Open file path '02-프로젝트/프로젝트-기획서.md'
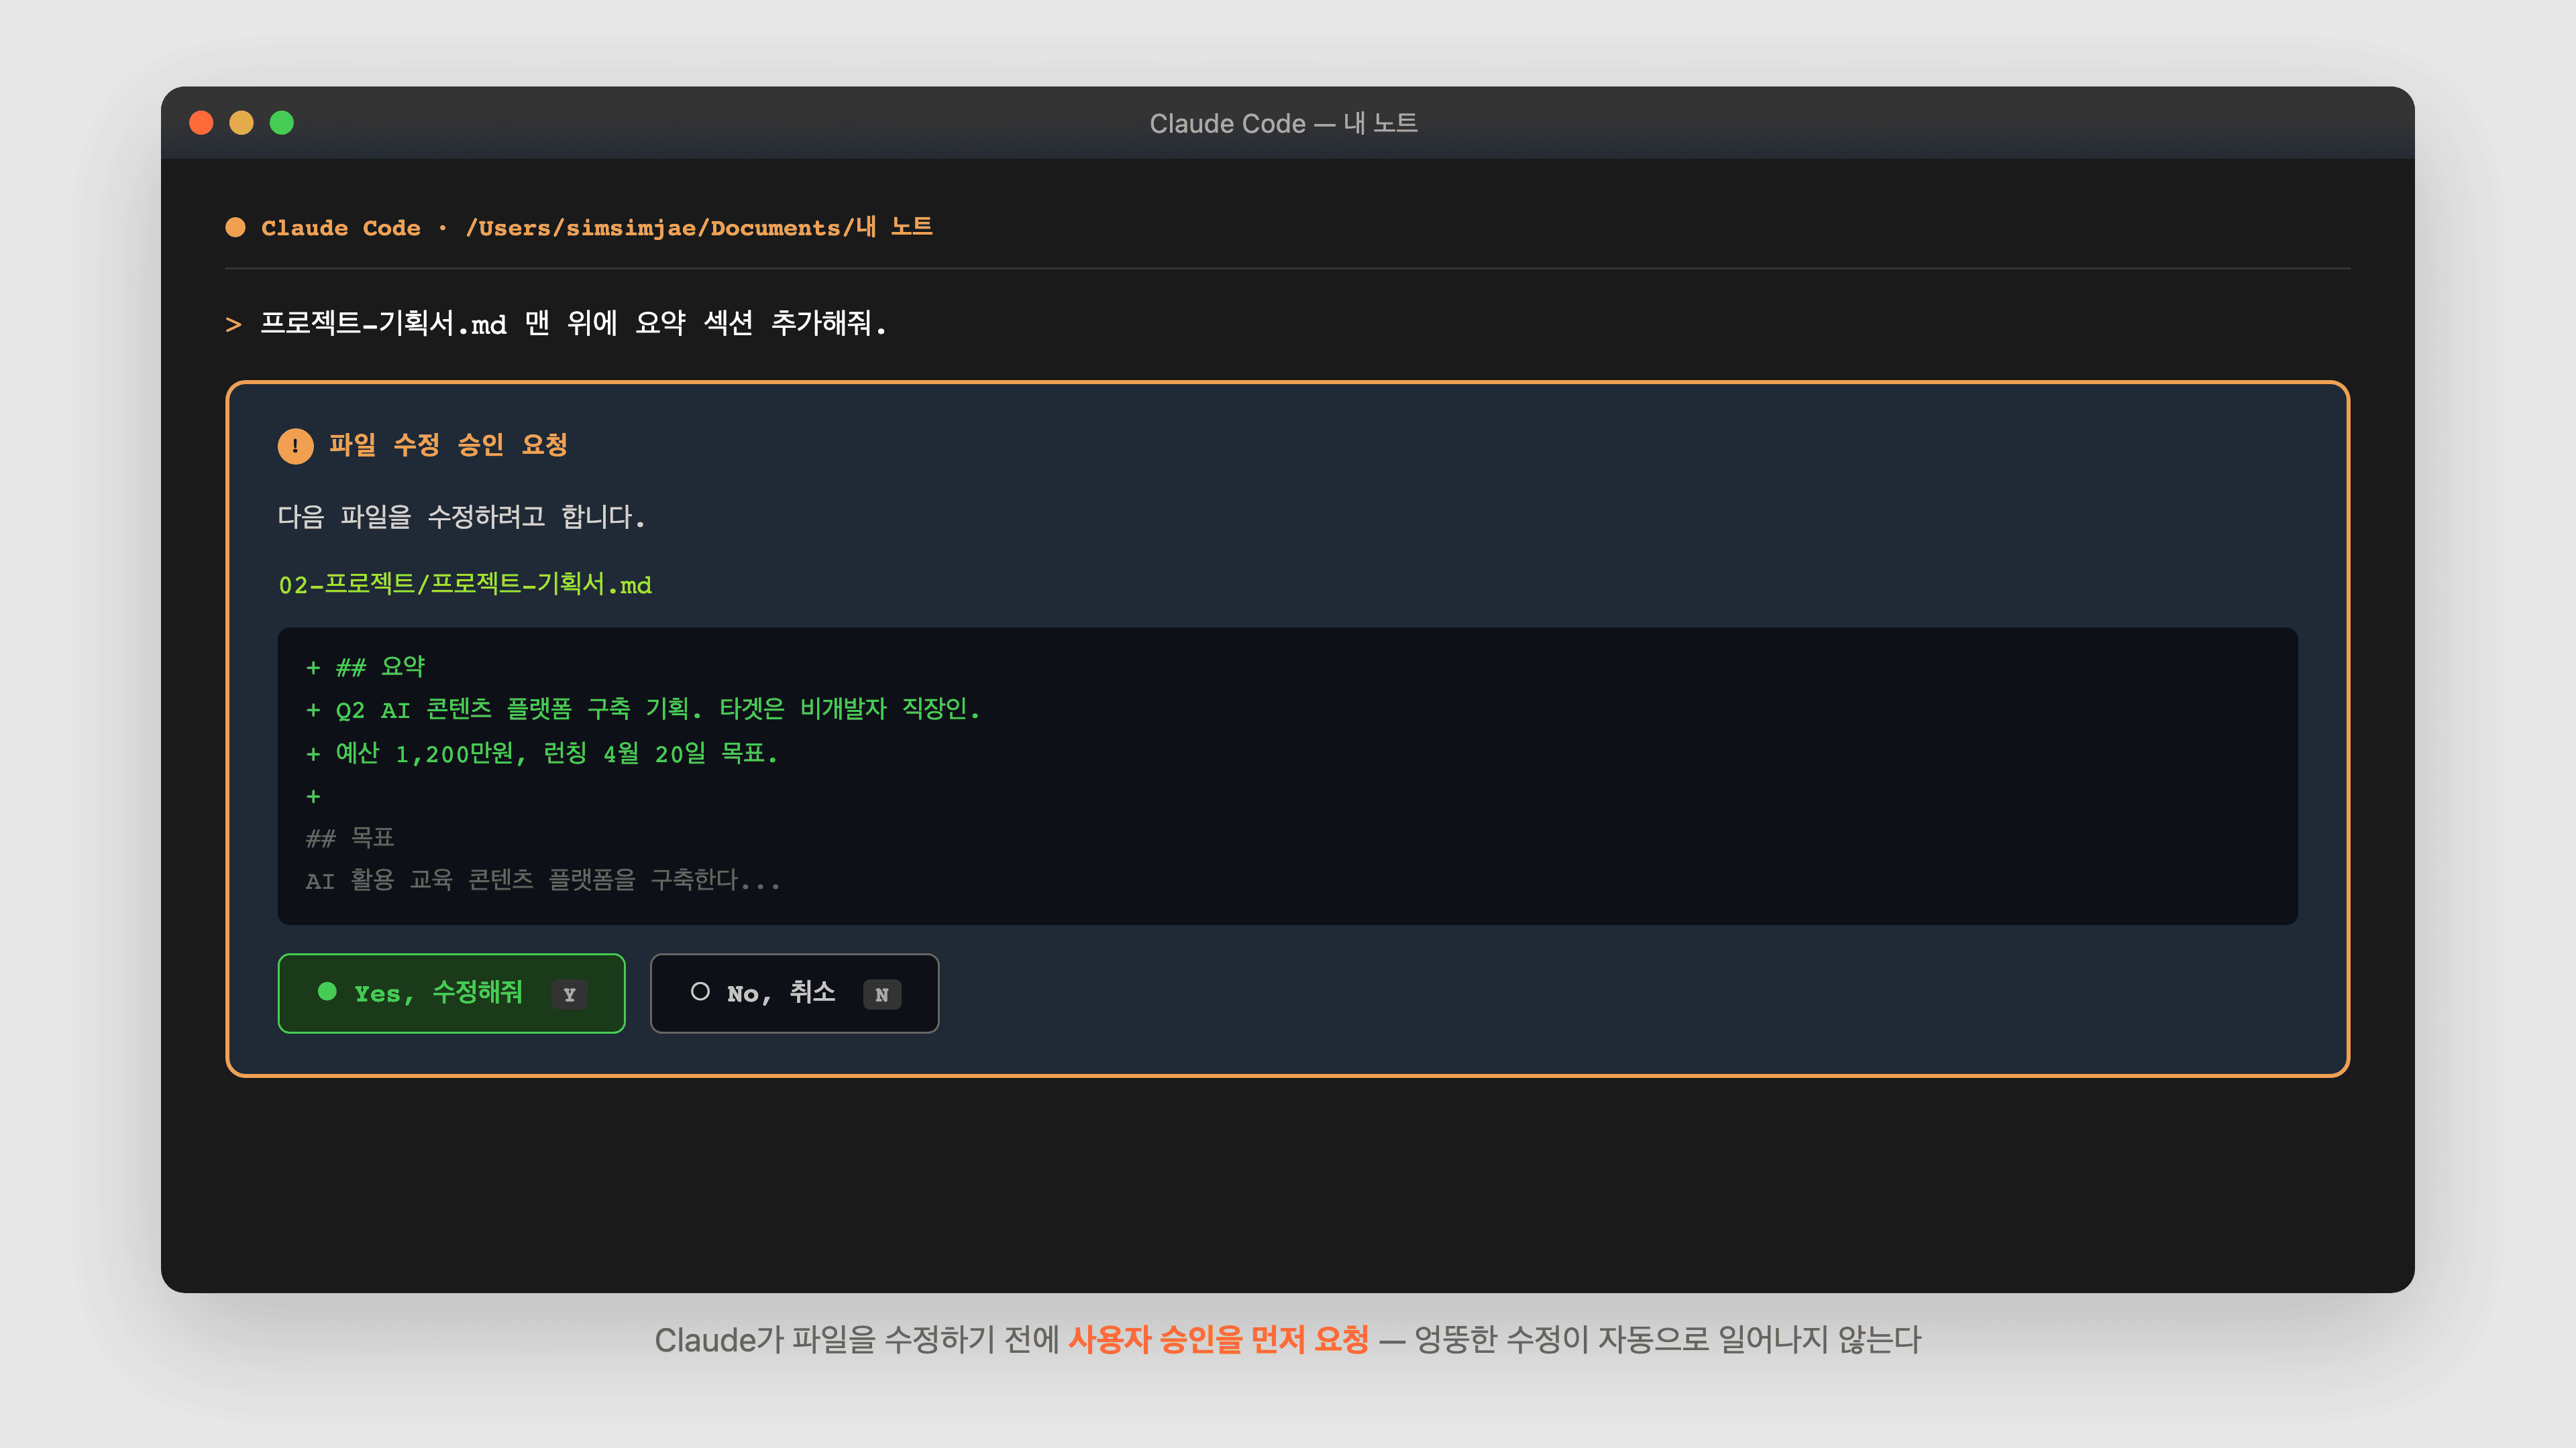 coord(465,584)
